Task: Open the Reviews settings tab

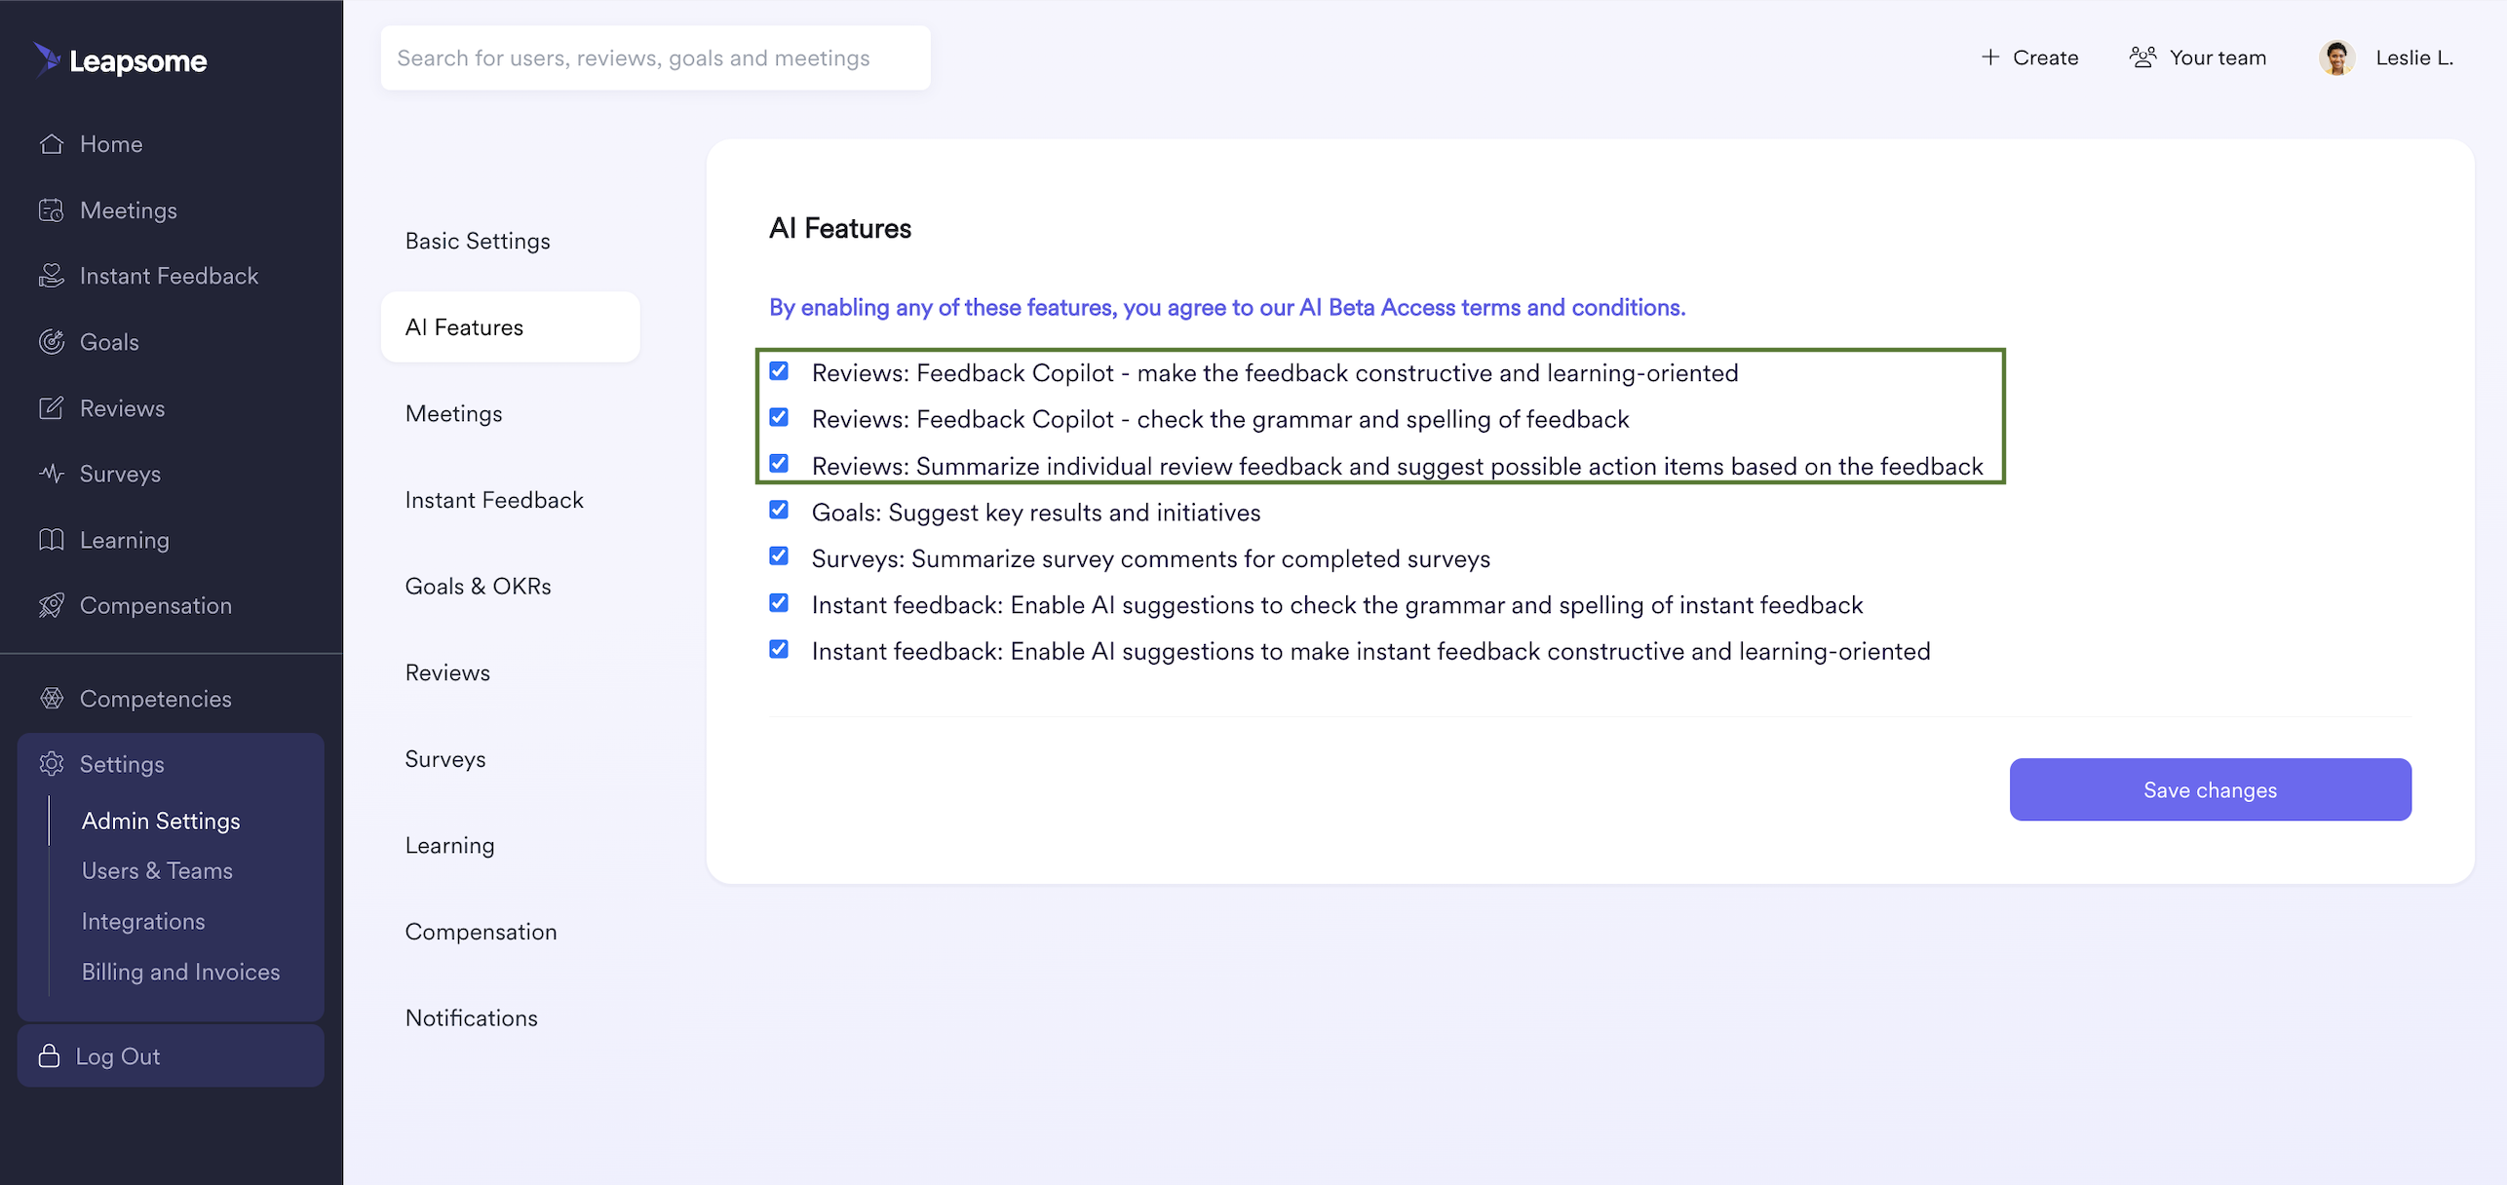Action: pyautogui.click(x=447, y=672)
